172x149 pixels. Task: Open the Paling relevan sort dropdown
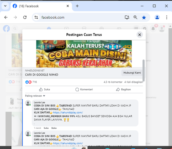coord(35,96)
